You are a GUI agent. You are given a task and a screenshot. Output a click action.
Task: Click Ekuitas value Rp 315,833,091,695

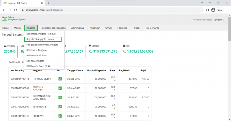point(103,51)
